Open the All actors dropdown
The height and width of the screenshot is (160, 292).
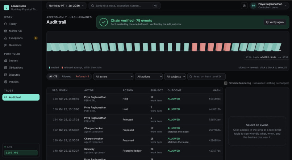click(113, 76)
